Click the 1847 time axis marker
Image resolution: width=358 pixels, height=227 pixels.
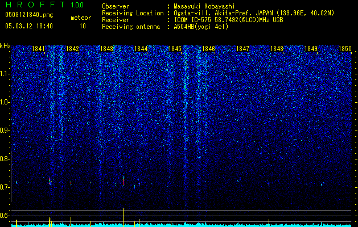click(x=242, y=49)
